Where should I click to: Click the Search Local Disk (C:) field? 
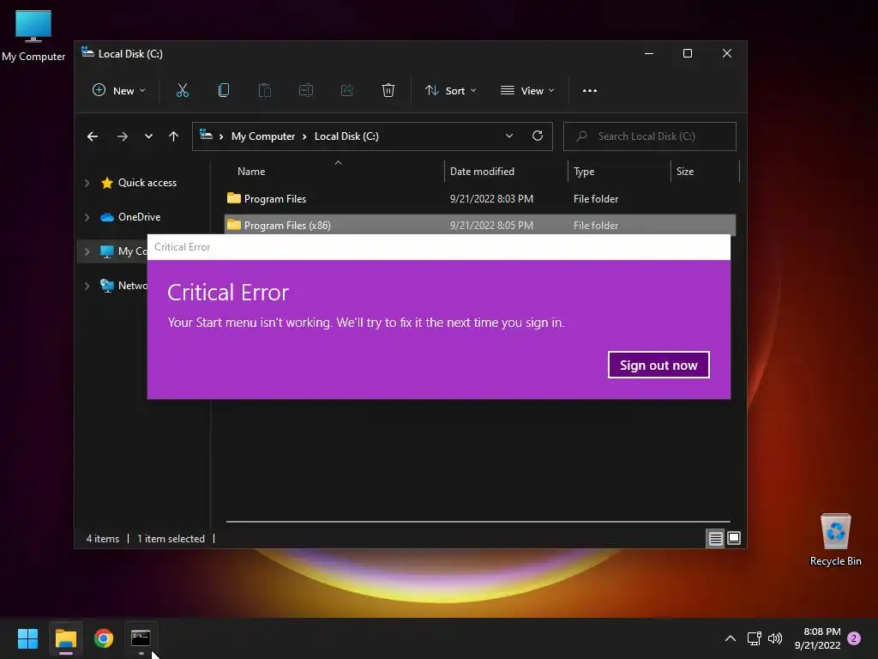point(650,136)
